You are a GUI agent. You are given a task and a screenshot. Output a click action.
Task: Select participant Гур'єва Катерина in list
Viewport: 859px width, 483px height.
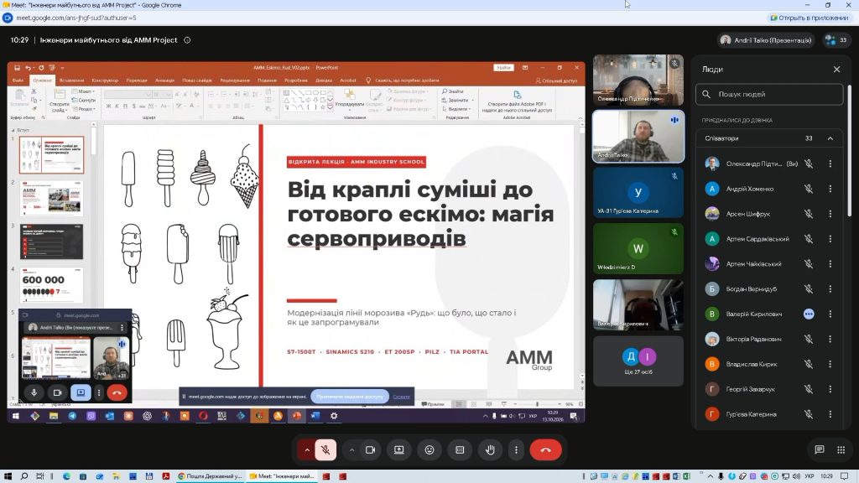coord(770,414)
